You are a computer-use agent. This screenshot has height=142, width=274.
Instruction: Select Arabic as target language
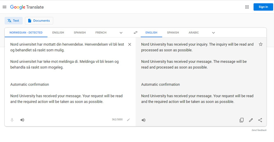(194, 32)
